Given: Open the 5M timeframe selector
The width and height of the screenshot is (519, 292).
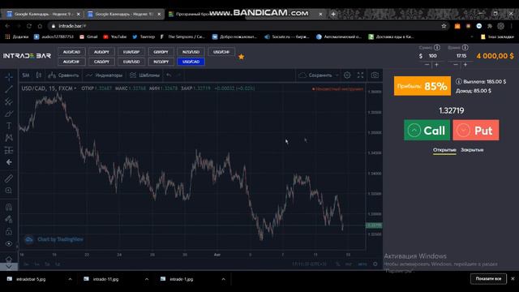Looking at the screenshot, I should (26, 75).
